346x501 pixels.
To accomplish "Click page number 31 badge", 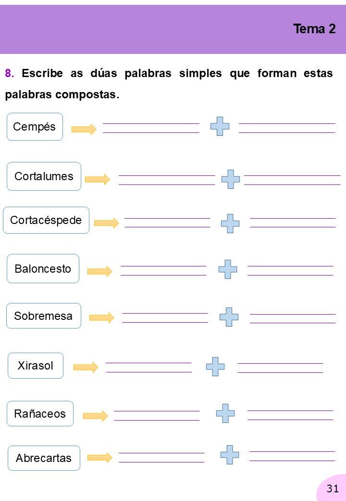I will tap(332, 488).
